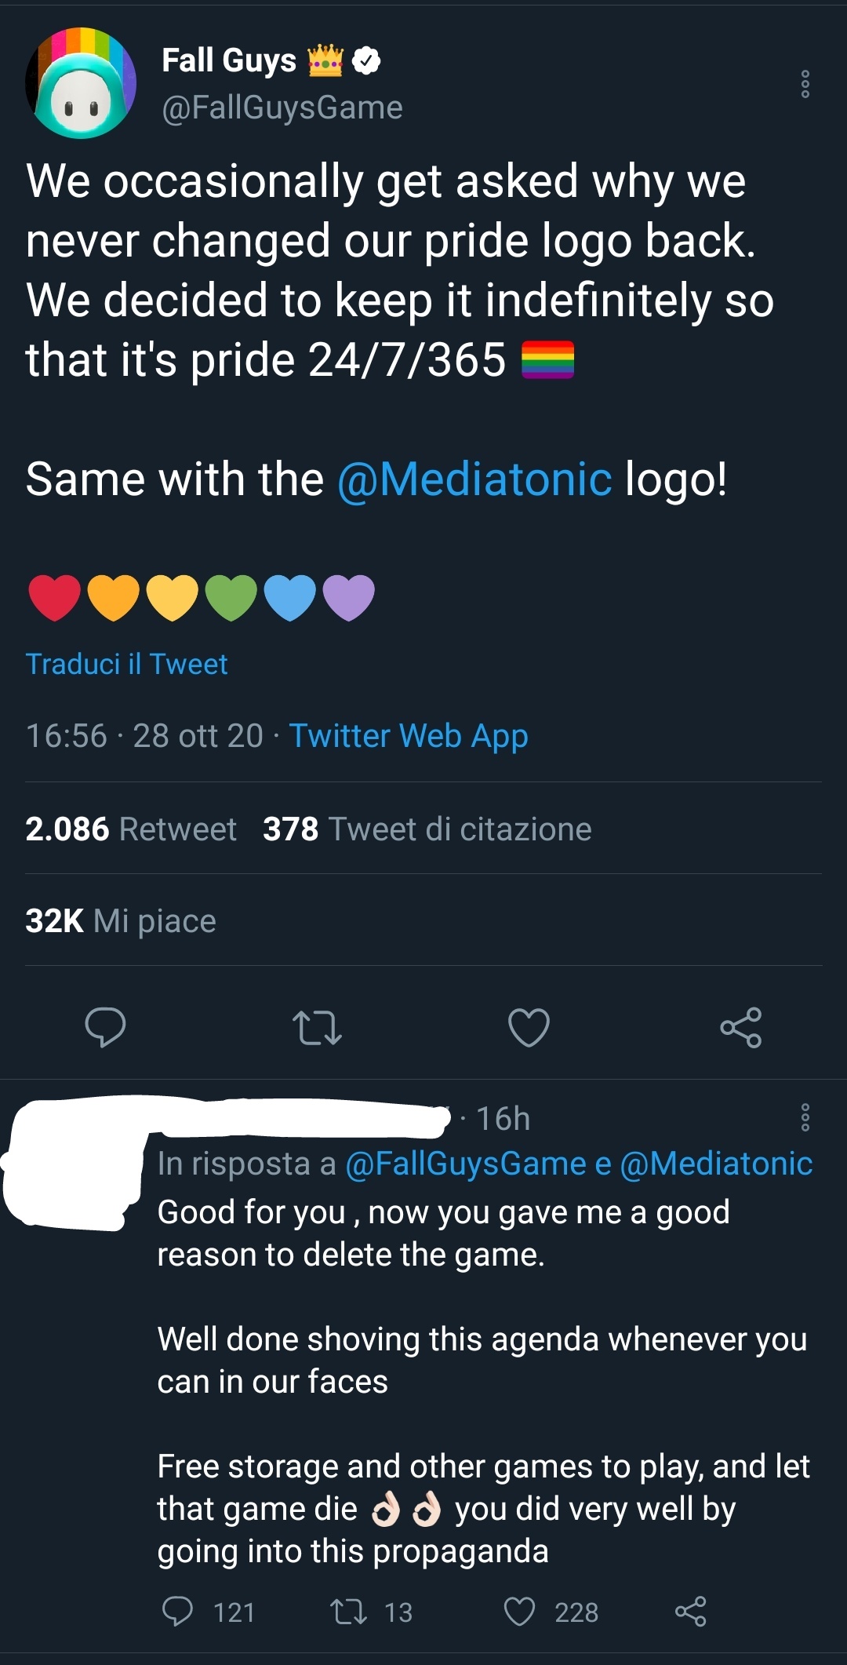This screenshot has width=847, height=1665.
Task: View the 2.086 Retweet list
Action: click(x=130, y=829)
